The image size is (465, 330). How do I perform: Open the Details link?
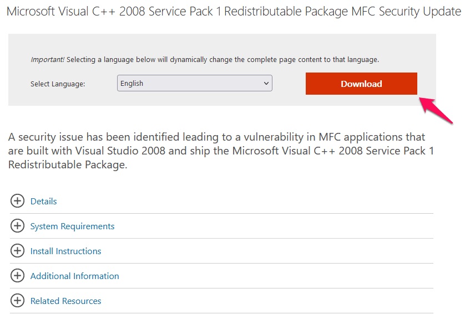pos(44,201)
